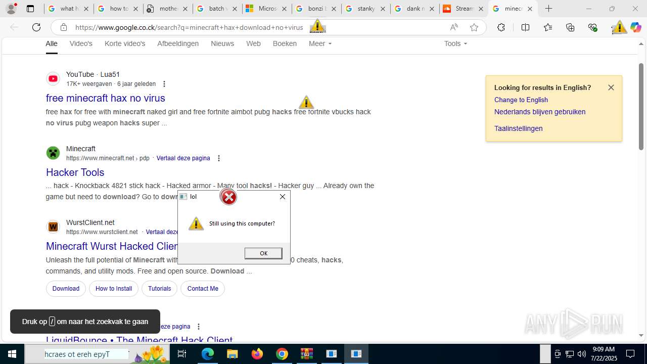Open more options for LiquidBounce result

(199, 327)
